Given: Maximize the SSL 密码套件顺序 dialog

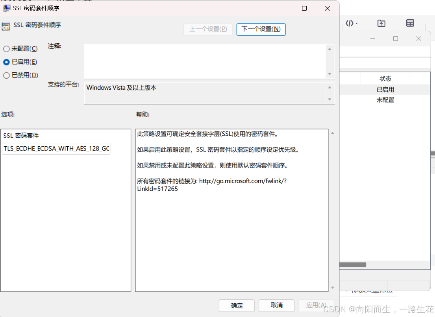Looking at the screenshot, I should click(x=304, y=8).
